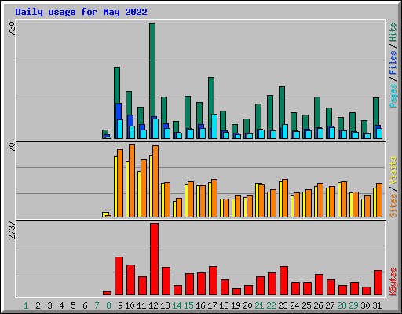Click the chart title 'Daily usage for May 2022'
This screenshot has width=402, height=314.
point(81,12)
